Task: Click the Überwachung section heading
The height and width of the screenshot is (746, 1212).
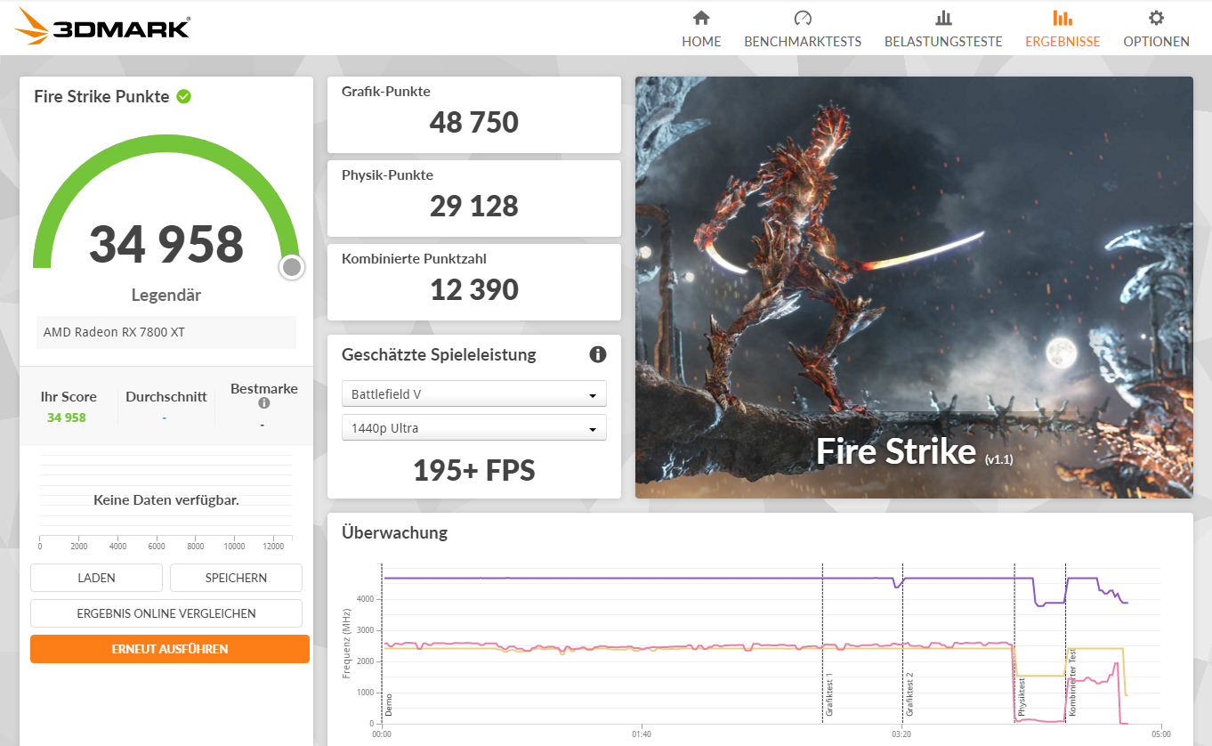Action: [x=395, y=533]
